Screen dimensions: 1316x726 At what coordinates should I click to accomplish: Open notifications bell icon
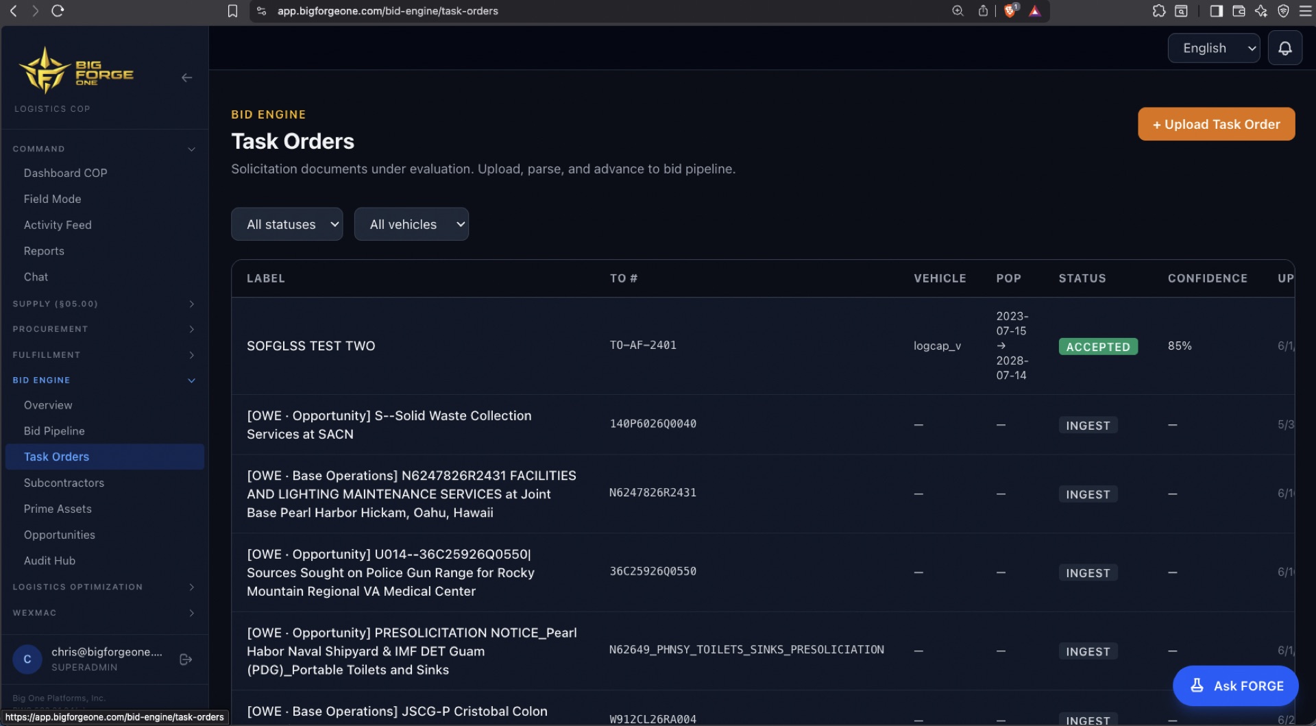(1285, 48)
